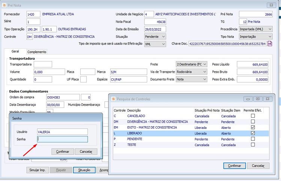This screenshot has height=181, width=281.
Task: Minimize the Pesquisa de Controles dialog
Action: tap(248, 99)
